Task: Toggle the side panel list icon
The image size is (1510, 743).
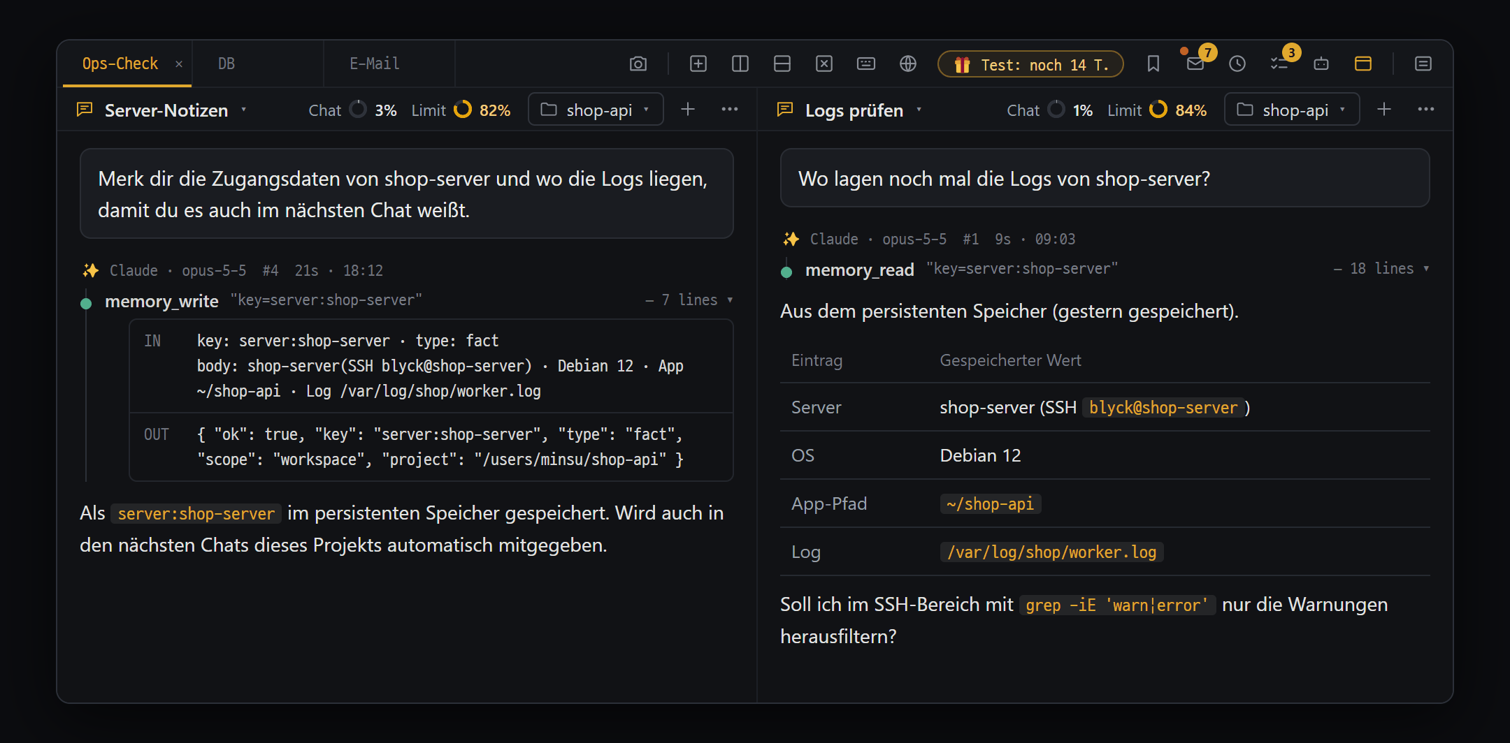Action: click(x=1423, y=64)
